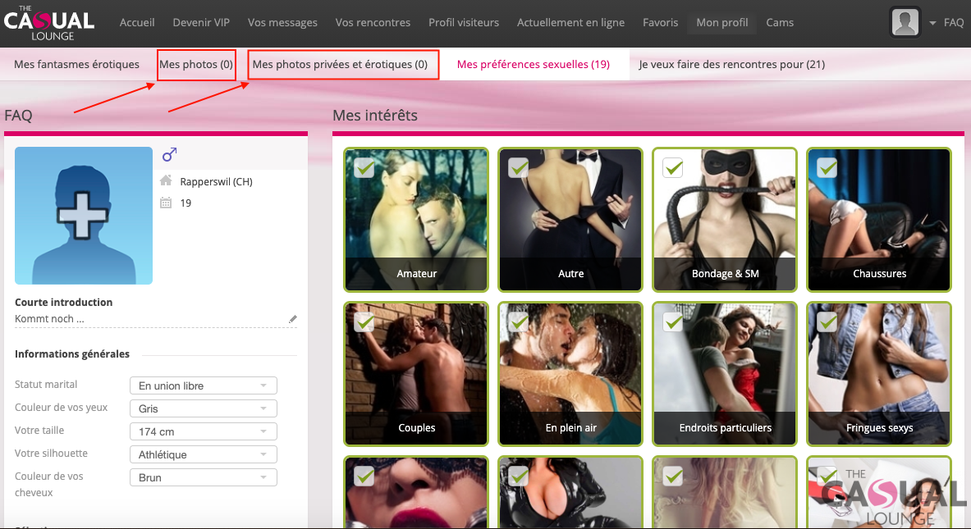Open Actuellement en ligne in the top menu
The image size is (971, 529).
click(571, 22)
